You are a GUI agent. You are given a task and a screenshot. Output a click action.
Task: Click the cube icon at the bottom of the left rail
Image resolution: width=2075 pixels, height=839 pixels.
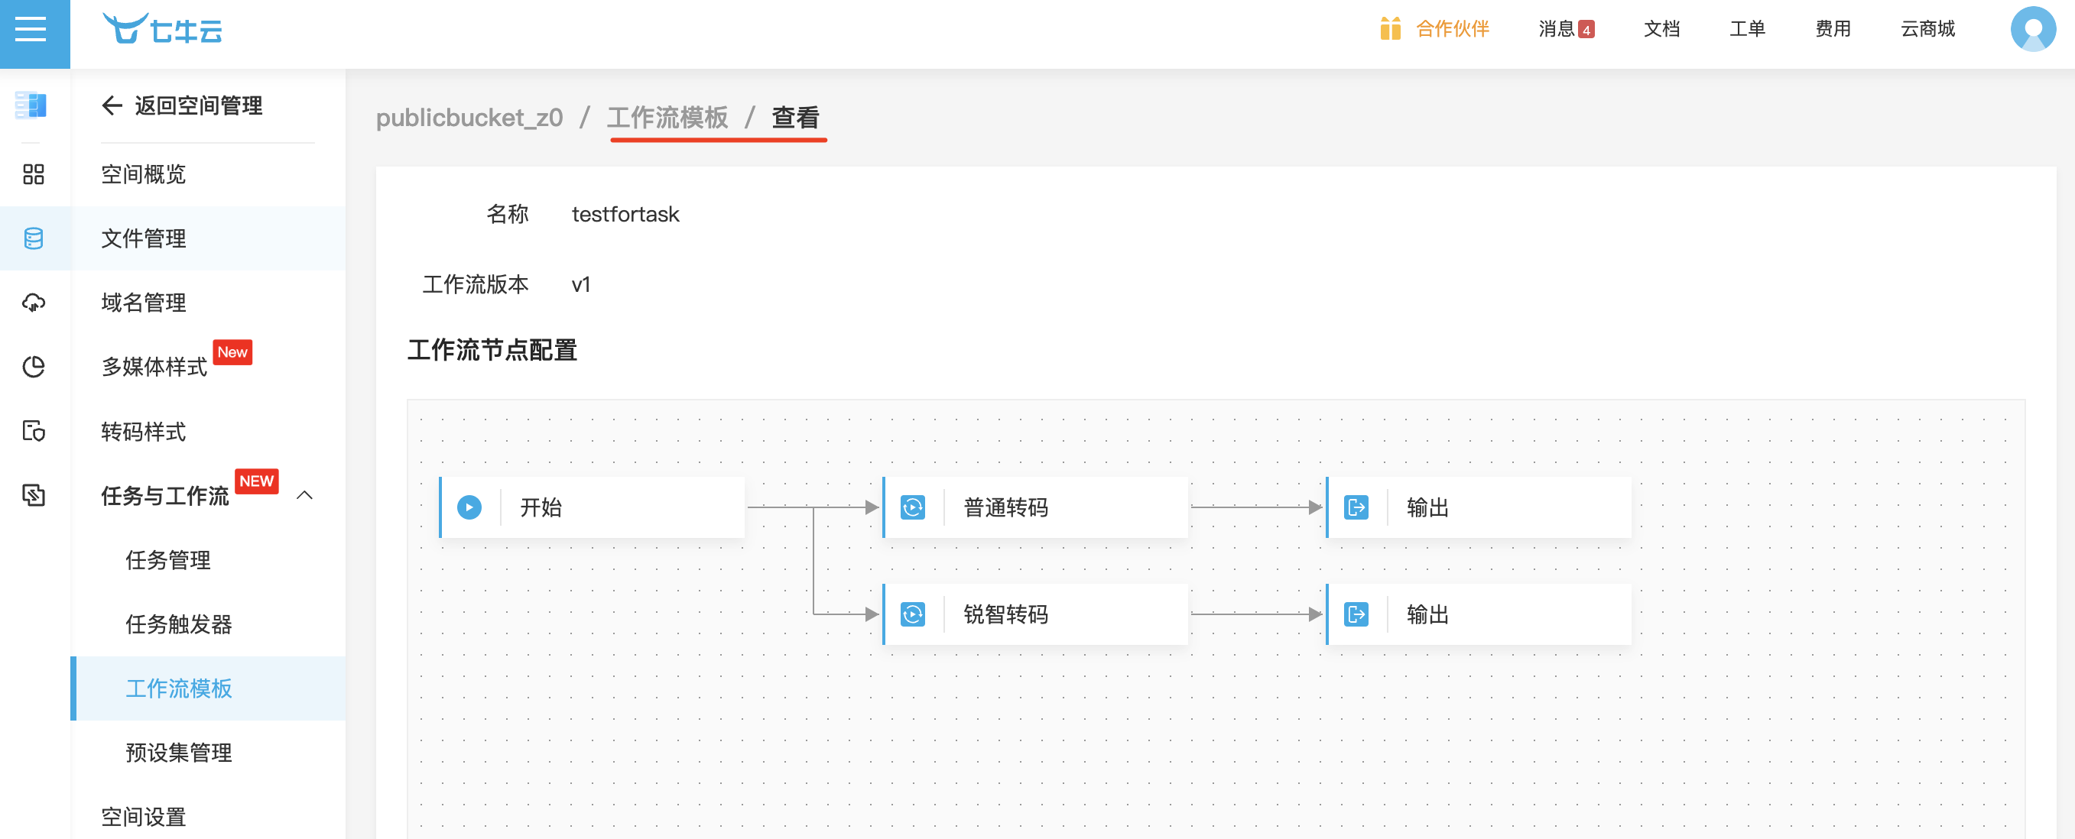33,494
